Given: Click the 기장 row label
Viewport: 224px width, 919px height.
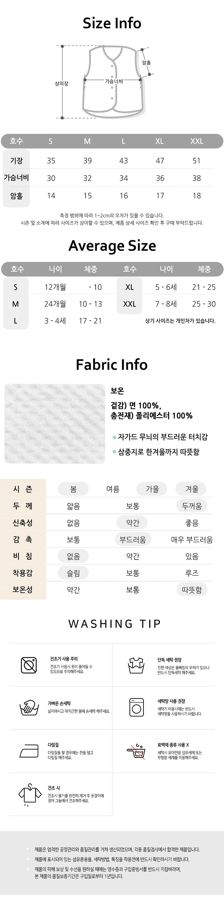Looking at the screenshot, I should point(16,160).
